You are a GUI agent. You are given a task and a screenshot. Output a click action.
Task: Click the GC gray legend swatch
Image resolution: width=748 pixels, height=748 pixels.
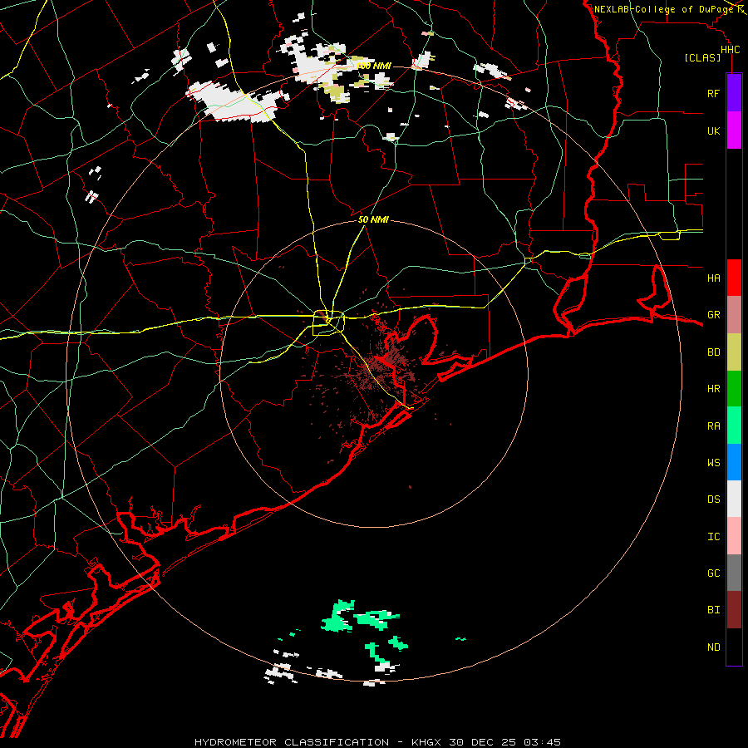pyautogui.click(x=734, y=573)
